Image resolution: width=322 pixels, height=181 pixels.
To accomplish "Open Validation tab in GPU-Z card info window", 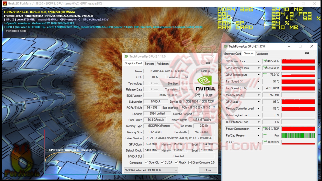I will click(163, 64).
